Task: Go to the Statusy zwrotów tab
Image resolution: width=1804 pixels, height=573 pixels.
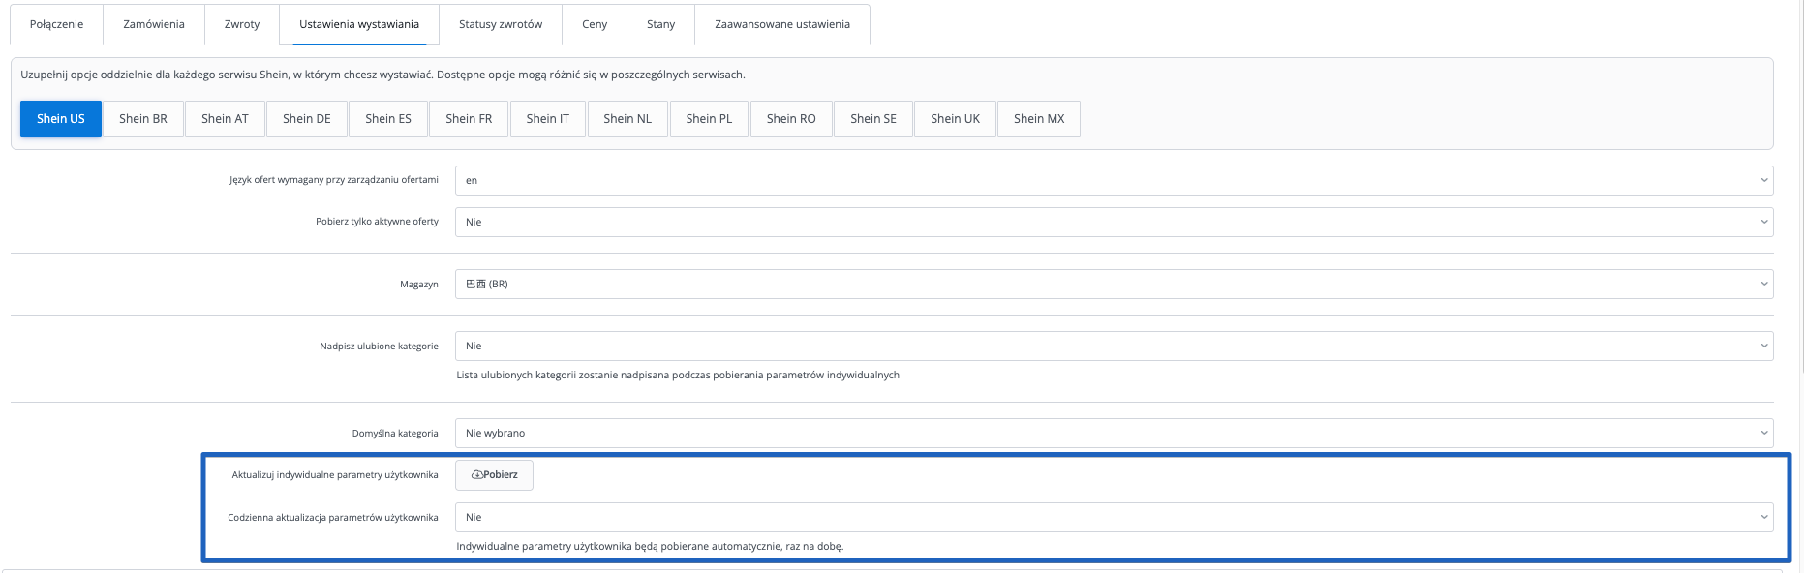Action: (500, 24)
